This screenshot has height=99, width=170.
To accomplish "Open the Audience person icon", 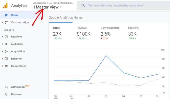I will 6,44.
